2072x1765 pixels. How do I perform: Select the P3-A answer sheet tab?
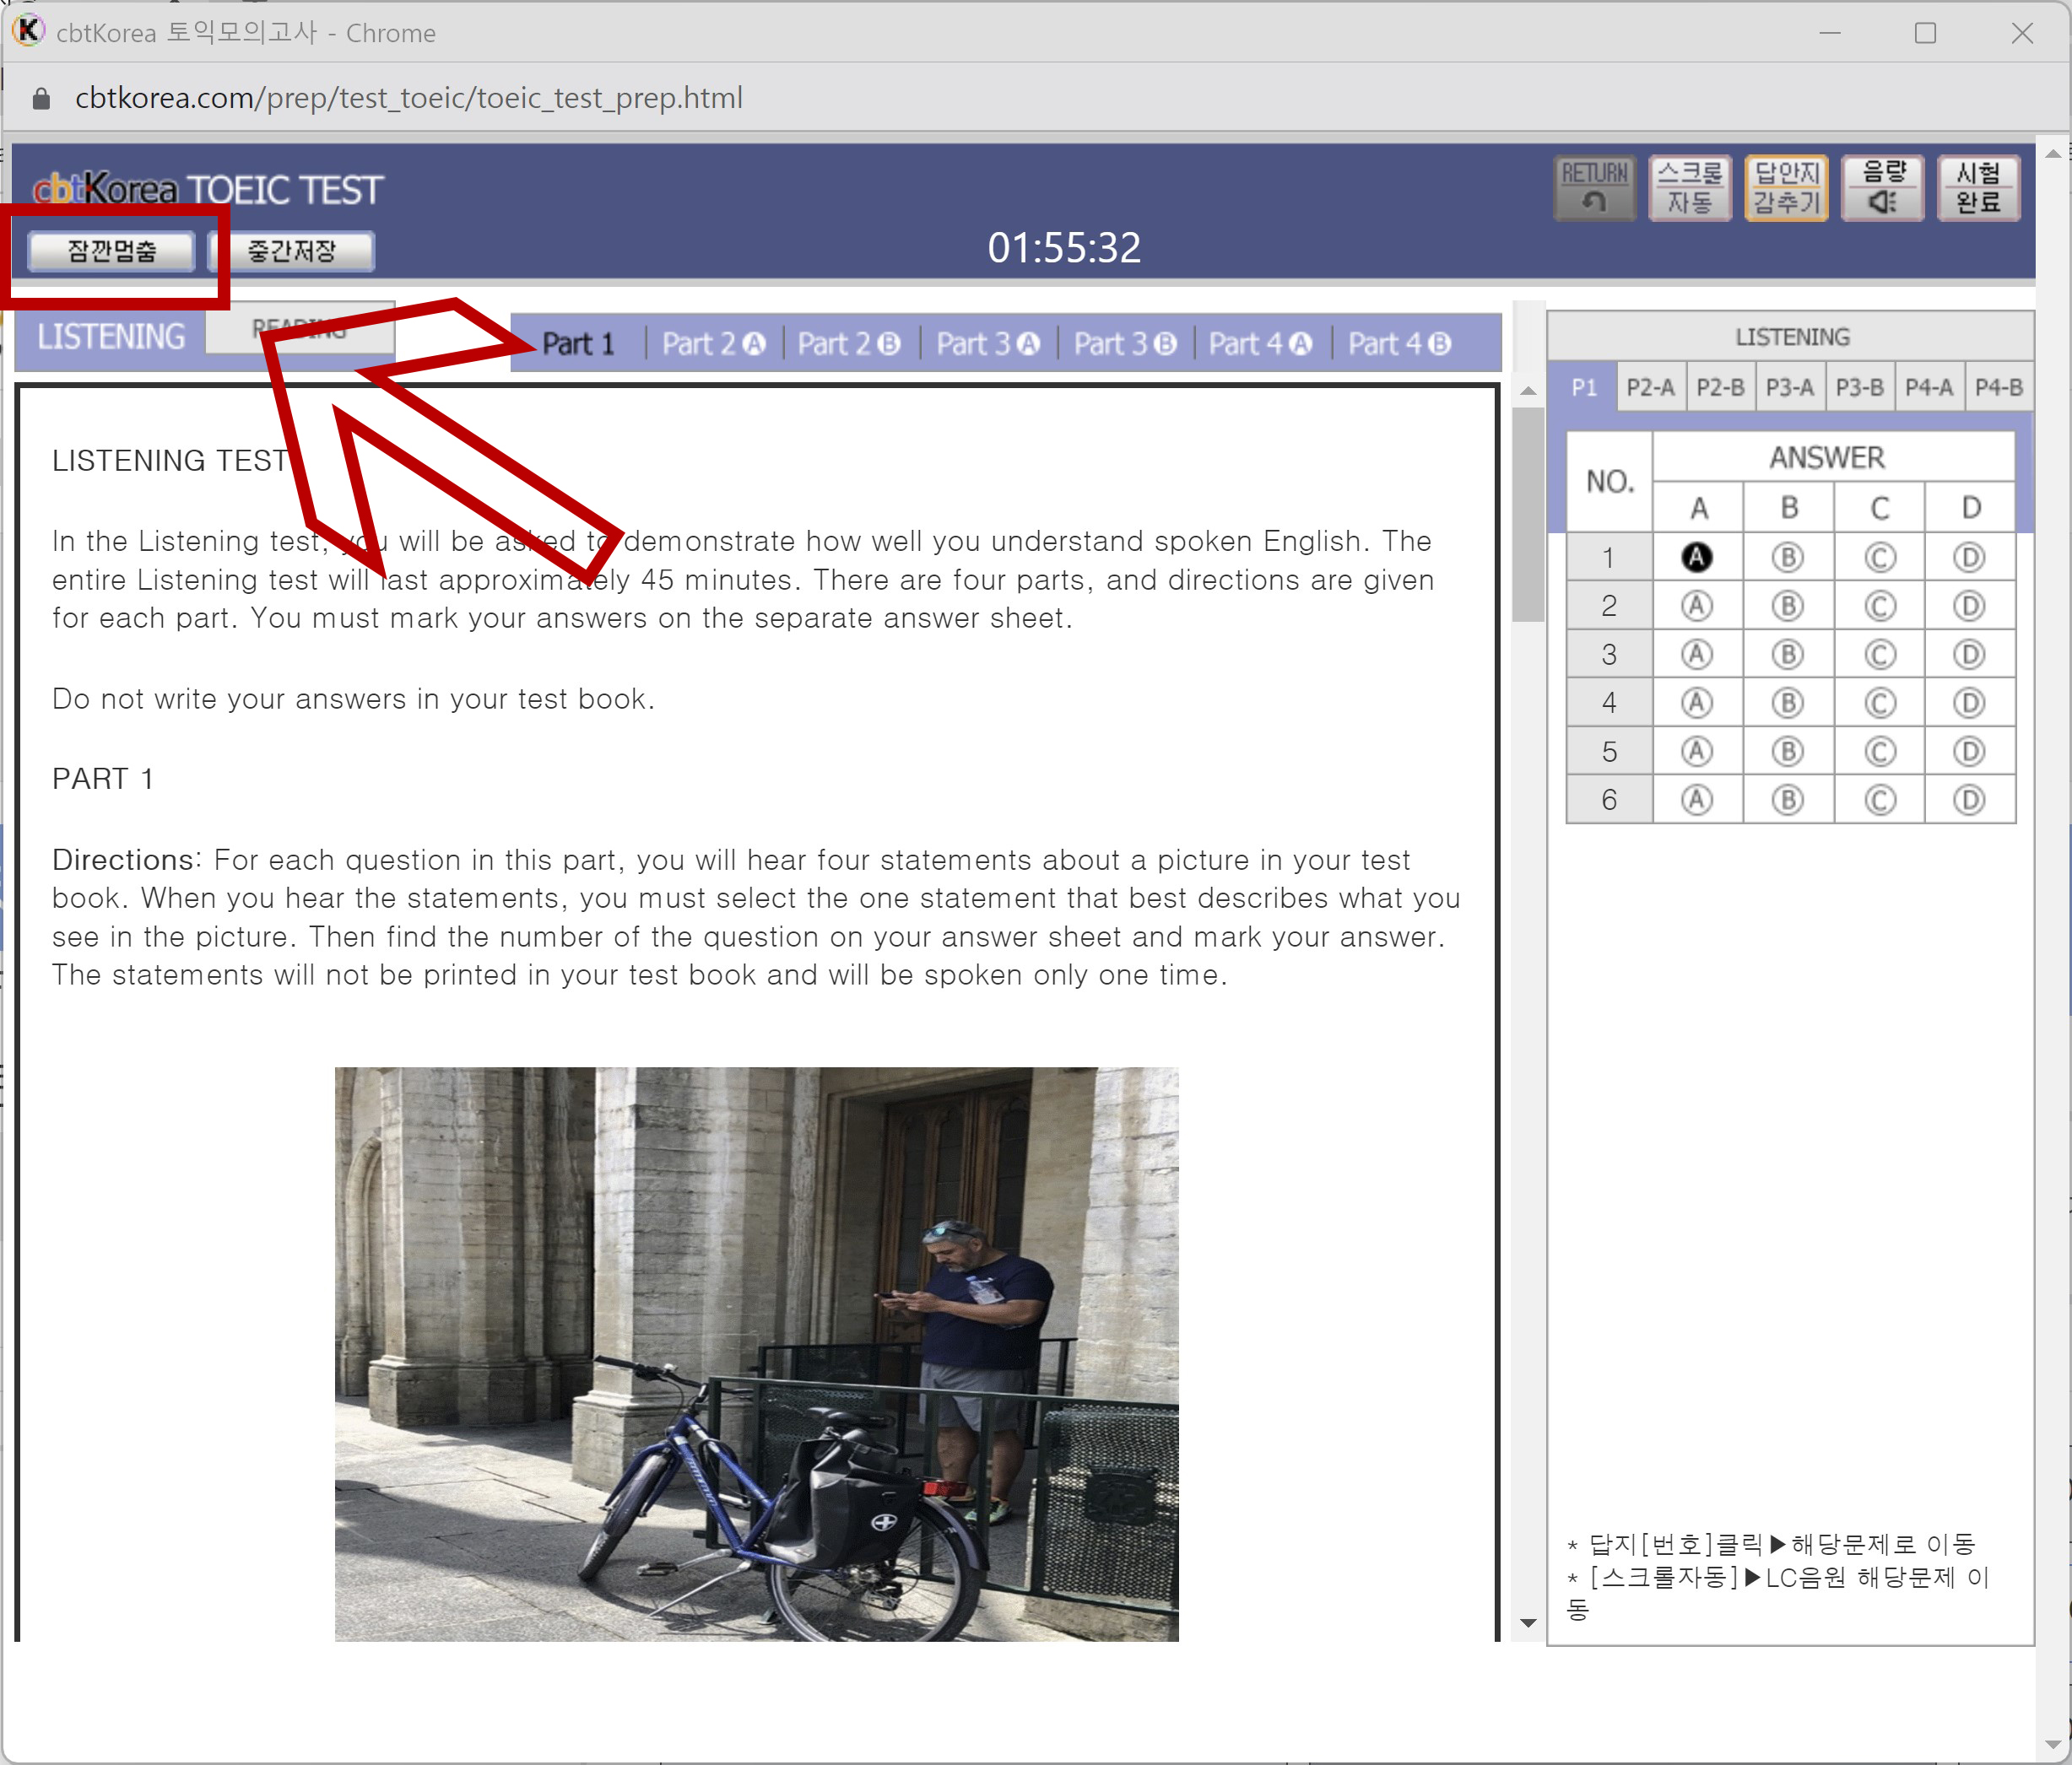(x=1790, y=388)
